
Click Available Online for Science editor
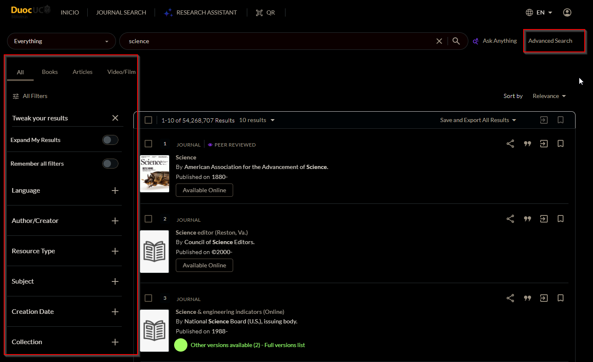(x=204, y=265)
